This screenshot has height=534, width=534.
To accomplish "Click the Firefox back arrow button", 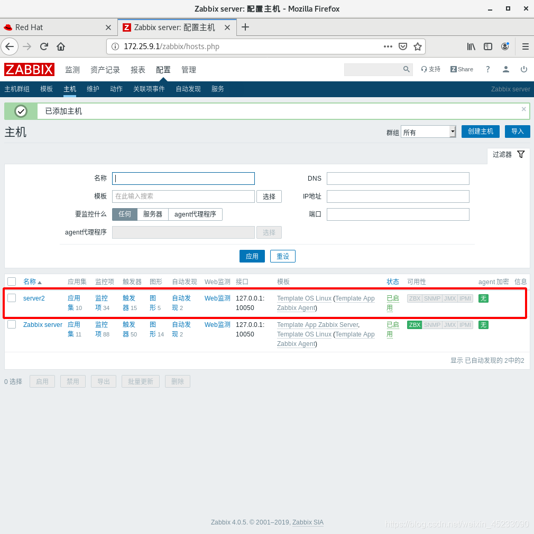I will [x=10, y=46].
